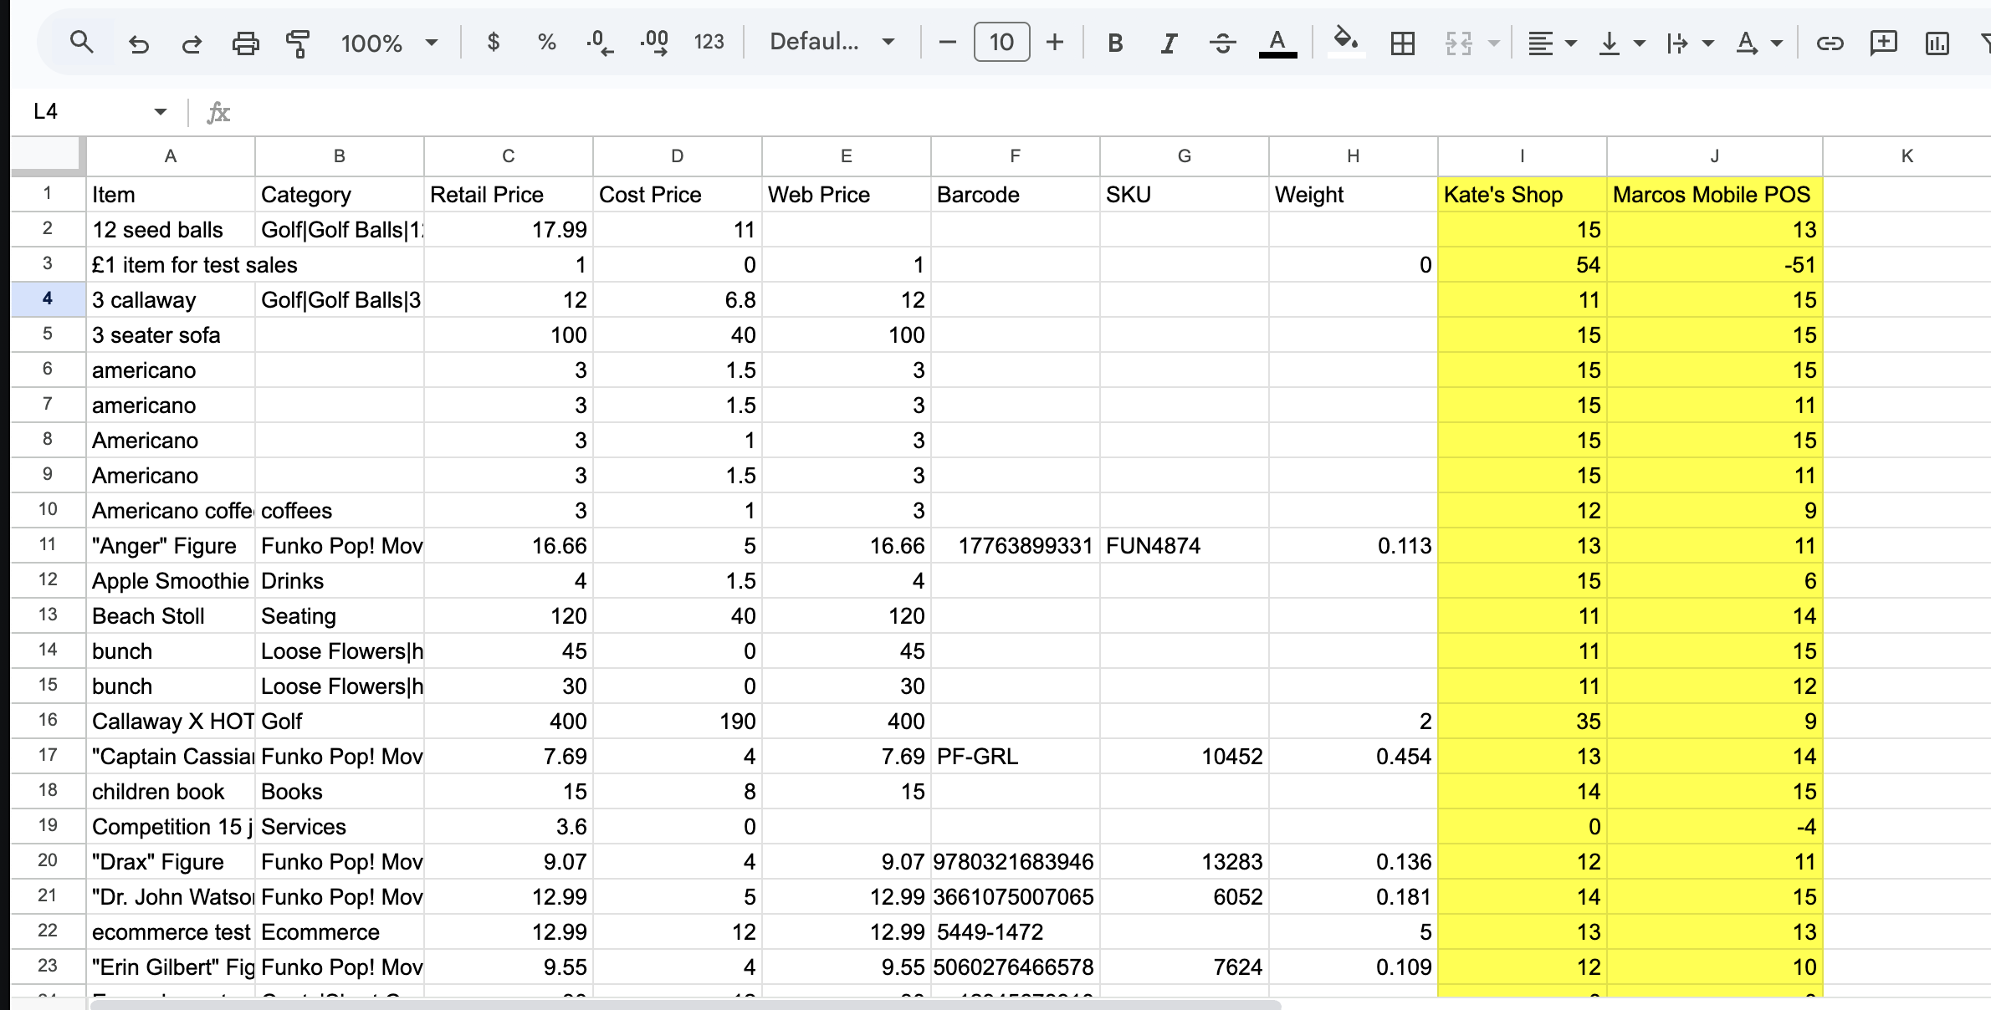
Task: Select row 11 header
Action: point(48,545)
